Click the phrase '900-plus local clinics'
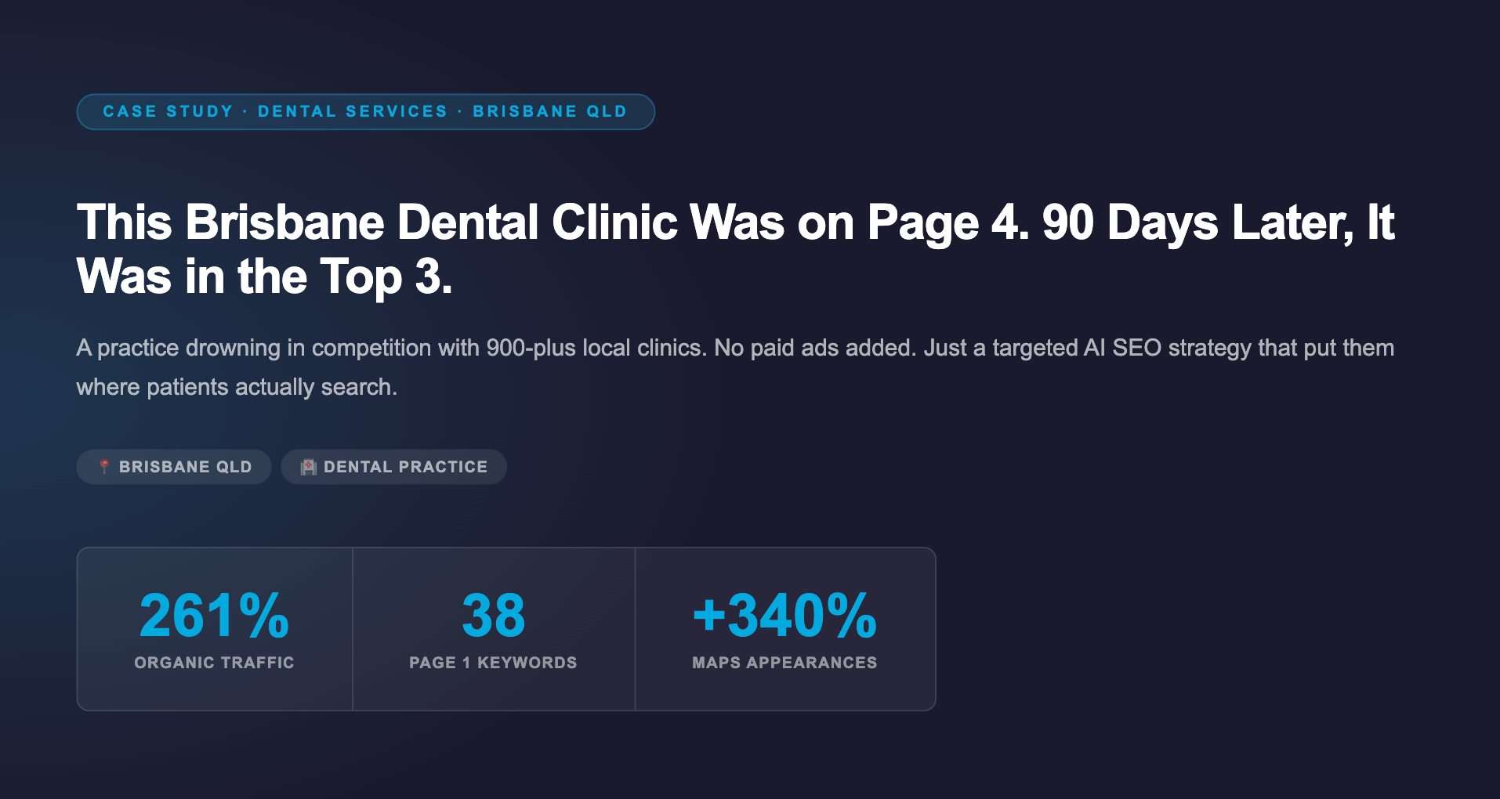Screen dimensions: 1500x799 (x=596, y=348)
